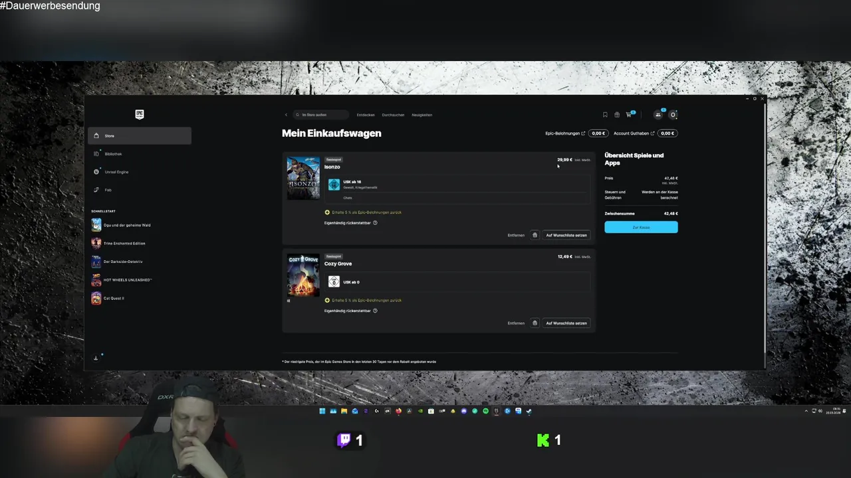Focus the 'Im Store suchen' search field
Image resolution: width=851 pixels, height=478 pixels.
tap(321, 115)
